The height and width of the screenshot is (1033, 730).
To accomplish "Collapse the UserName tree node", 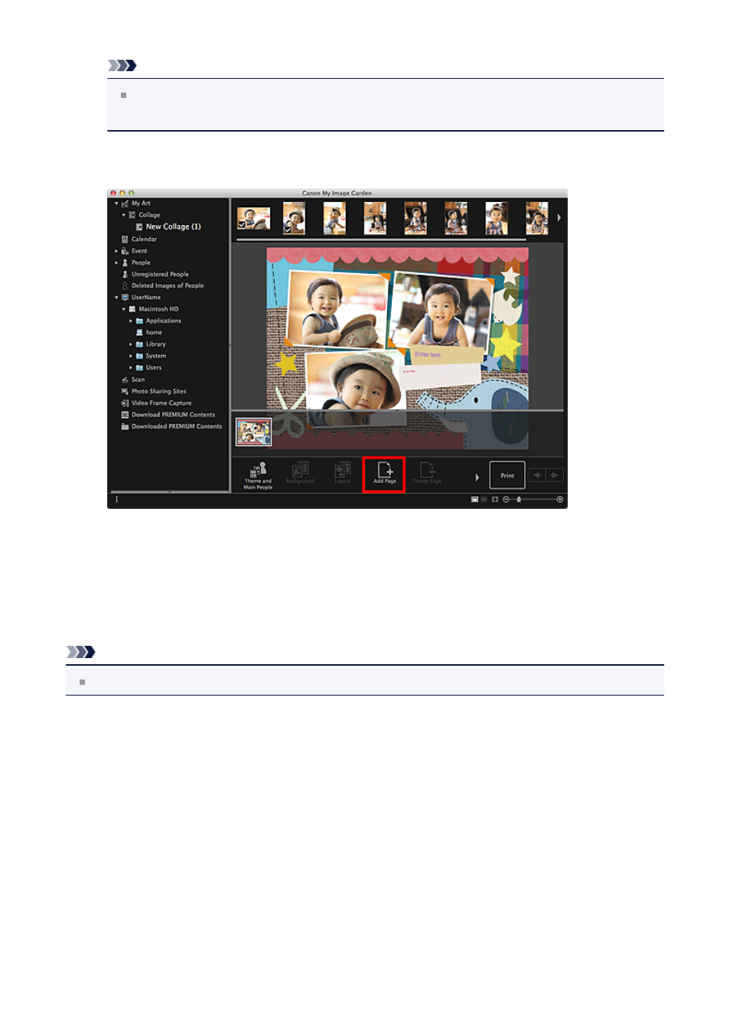I will click(x=116, y=298).
